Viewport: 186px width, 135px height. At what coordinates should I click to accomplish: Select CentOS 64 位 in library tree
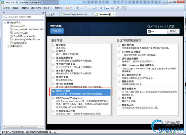pyautogui.click(x=18, y=43)
